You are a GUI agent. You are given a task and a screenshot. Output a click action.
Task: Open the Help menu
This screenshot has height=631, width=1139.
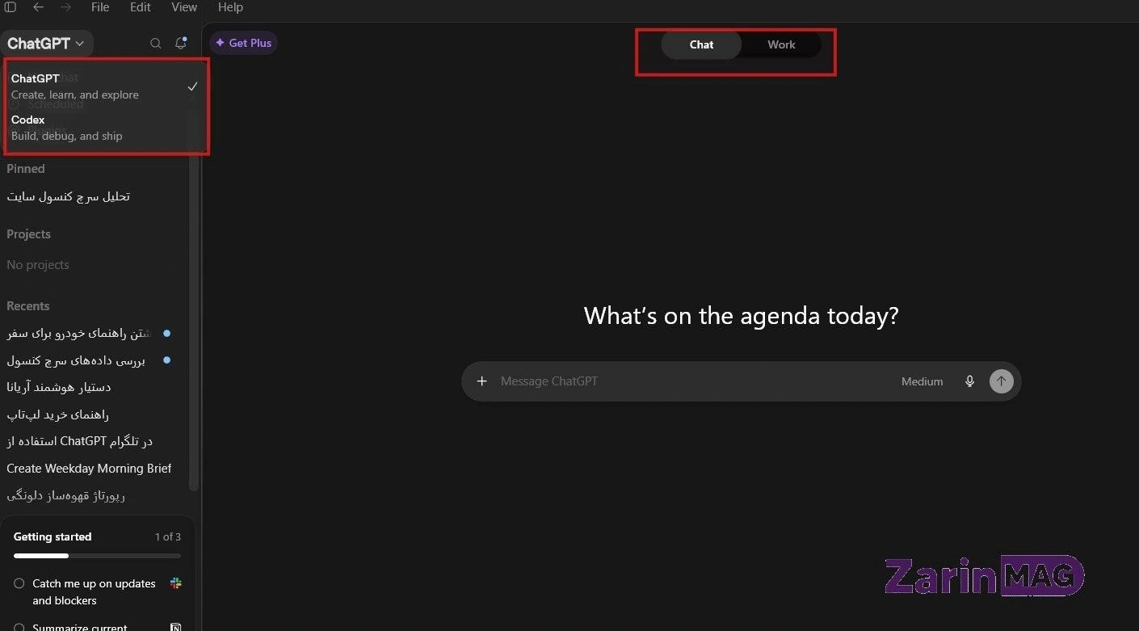pos(230,7)
